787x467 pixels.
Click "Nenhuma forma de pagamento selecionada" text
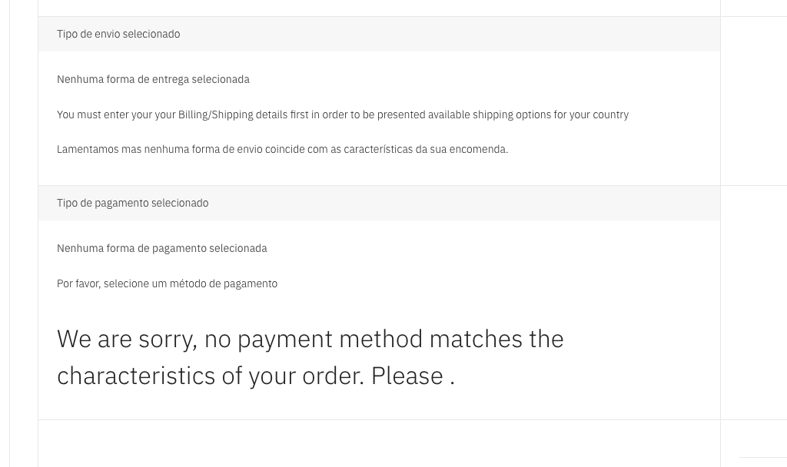coord(161,248)
